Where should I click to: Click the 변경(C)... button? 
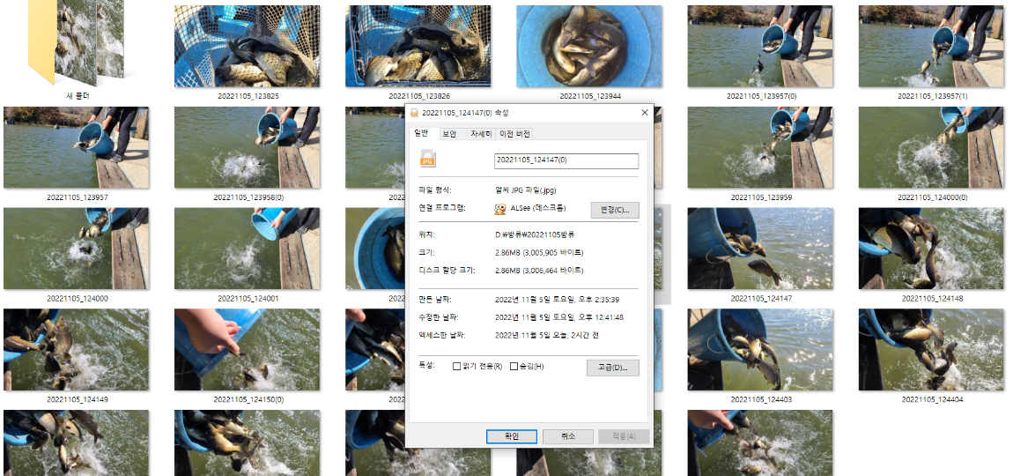[x=615, y=210]
